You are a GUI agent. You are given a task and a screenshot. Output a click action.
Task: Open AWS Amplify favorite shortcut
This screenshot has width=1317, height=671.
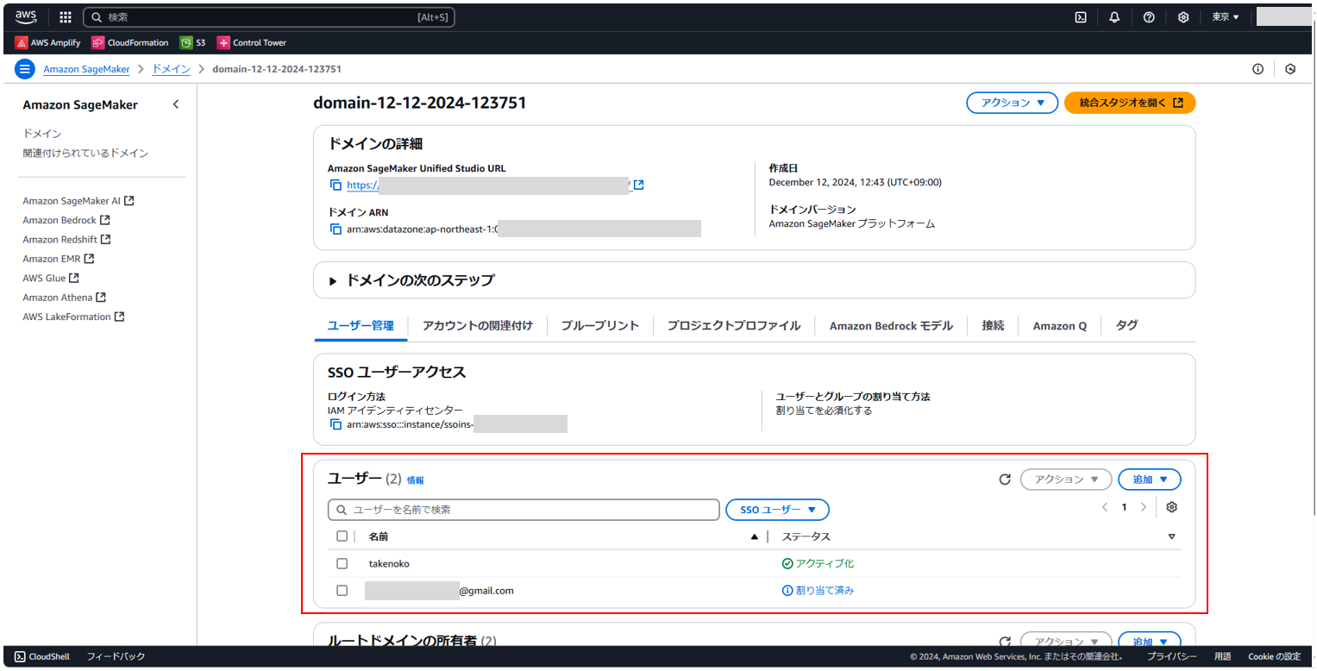point(48,42)
